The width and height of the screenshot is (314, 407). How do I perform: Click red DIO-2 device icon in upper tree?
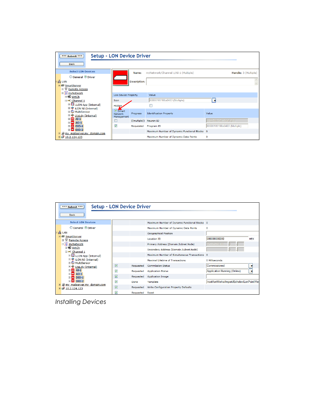(73, 130)
